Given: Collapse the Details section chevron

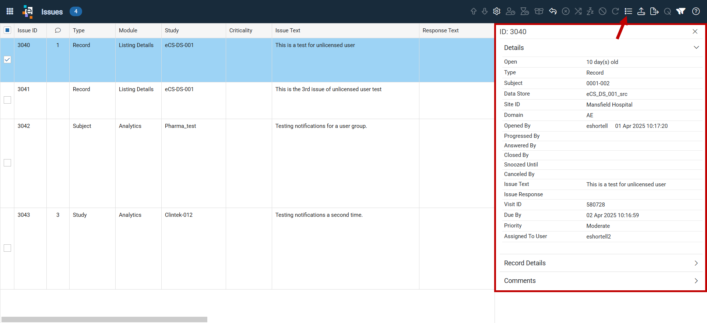Looking at the screenshot, I should [696, 47].
